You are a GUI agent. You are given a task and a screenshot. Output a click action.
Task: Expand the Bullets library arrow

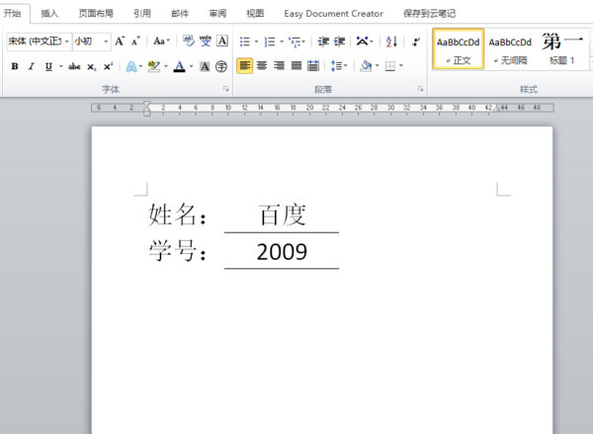(256, 42)
